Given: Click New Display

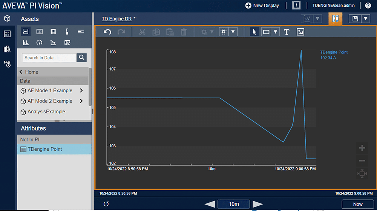Looking at the screenshot, I should point(262,5).
